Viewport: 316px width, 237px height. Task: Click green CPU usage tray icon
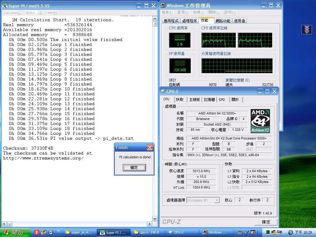click(268, 232)
